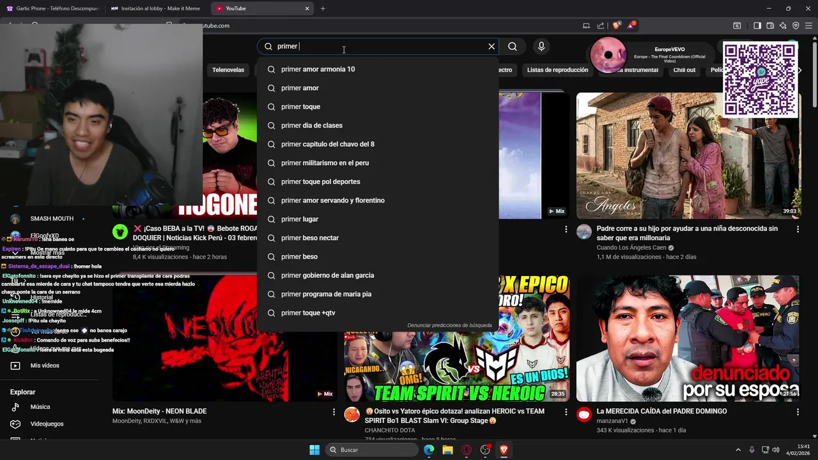Close the YouTube browser tab
The width and height of the screenshot is (818, 460).
click(307, 8)
